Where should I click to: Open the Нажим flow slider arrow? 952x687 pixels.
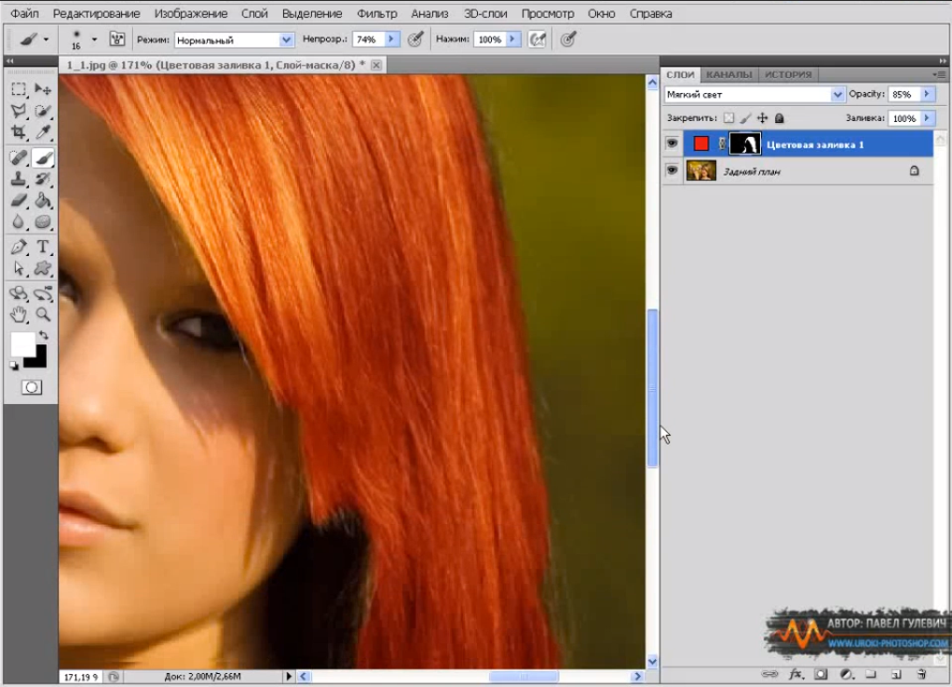[512, 39]
